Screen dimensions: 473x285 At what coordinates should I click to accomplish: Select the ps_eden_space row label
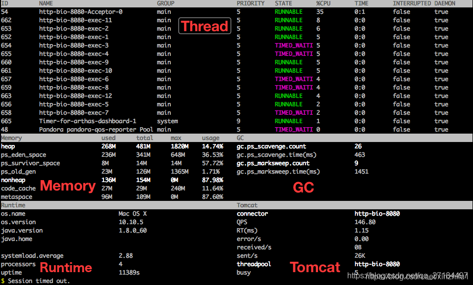pyautogui.click(x=24, y=155)
